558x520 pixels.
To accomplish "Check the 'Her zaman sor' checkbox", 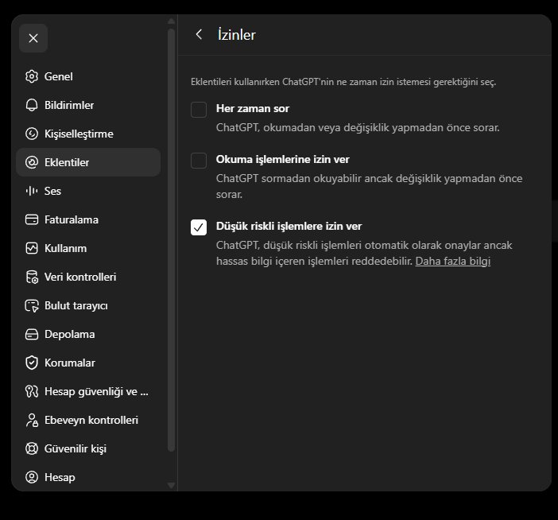I will pos(199,110).
